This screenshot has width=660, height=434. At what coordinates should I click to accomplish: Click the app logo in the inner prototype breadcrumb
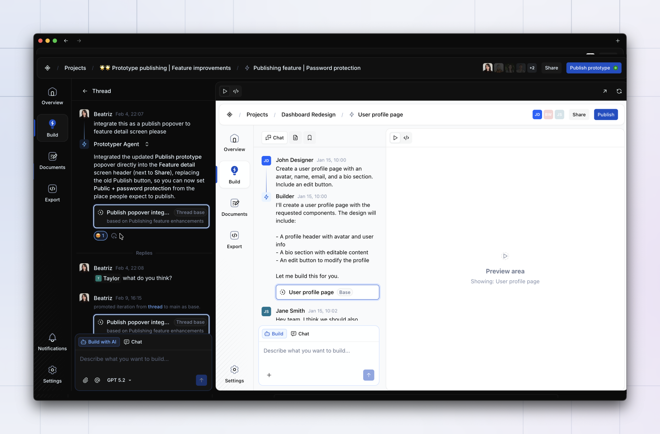point(230,115)
